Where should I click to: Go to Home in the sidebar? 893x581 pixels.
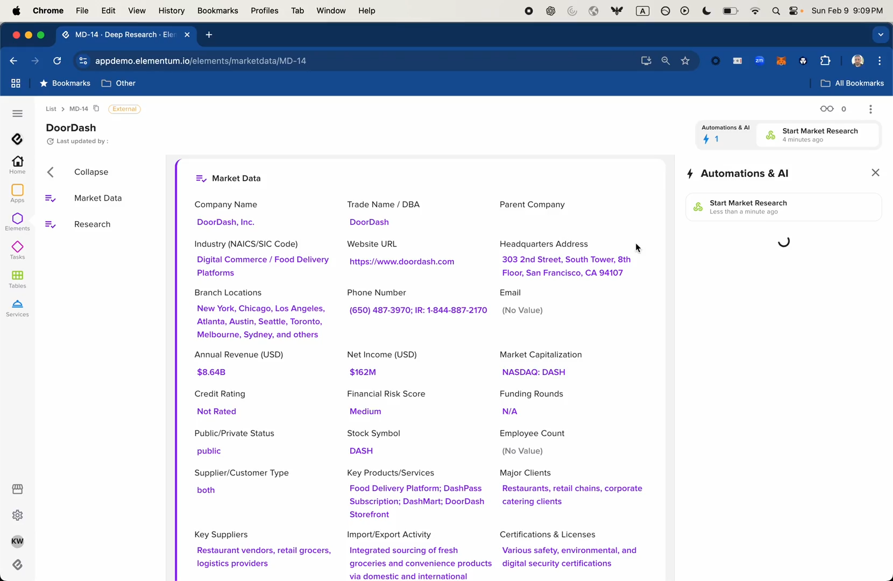[x=17, y=165]
